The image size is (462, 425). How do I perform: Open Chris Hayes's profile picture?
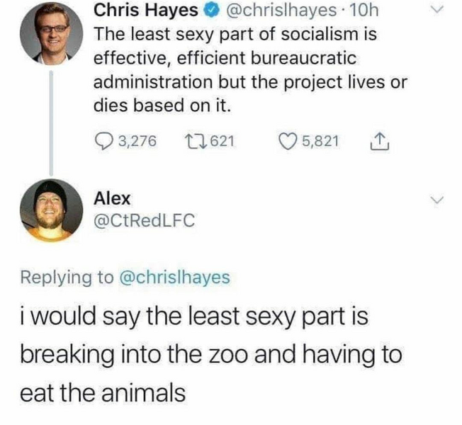click(51, 33)
